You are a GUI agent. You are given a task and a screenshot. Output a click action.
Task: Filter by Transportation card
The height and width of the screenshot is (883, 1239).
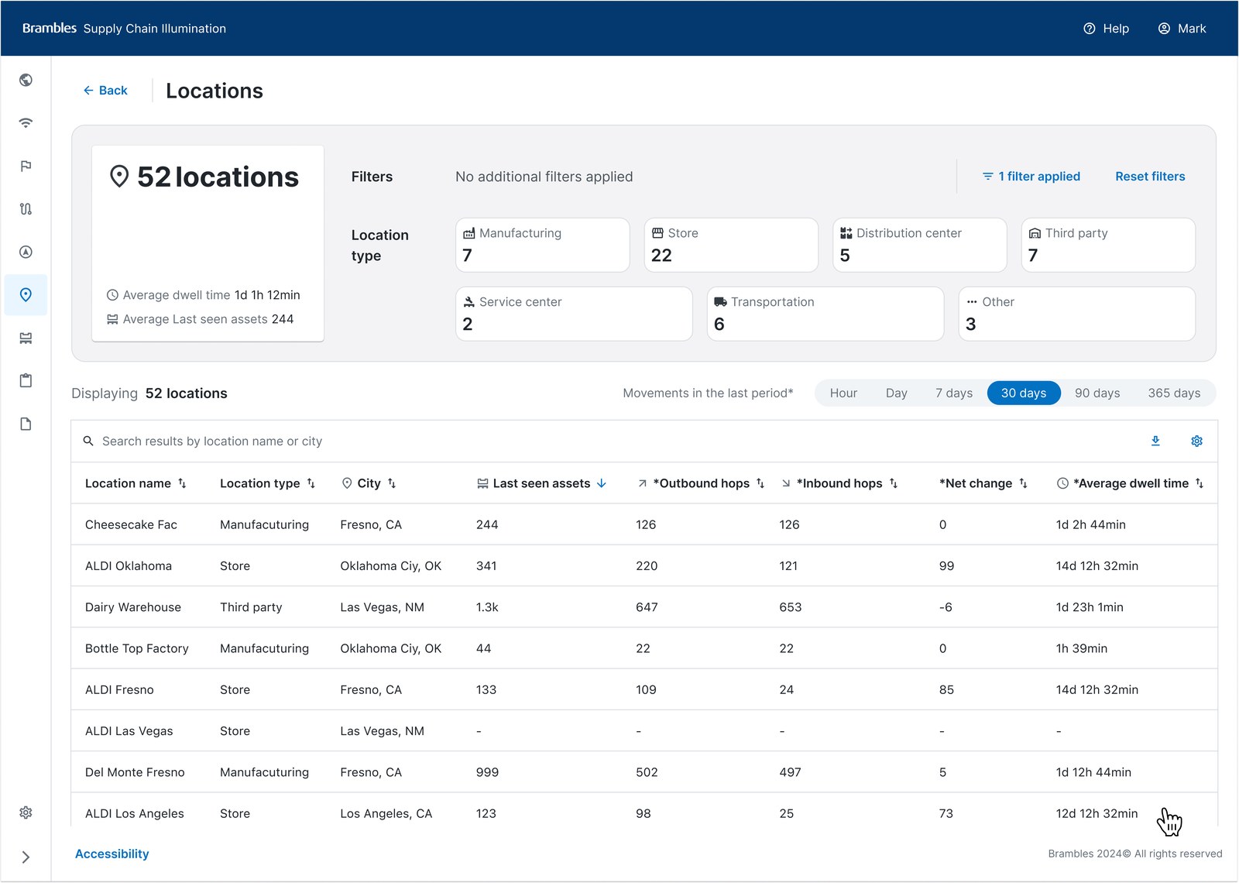825,314
